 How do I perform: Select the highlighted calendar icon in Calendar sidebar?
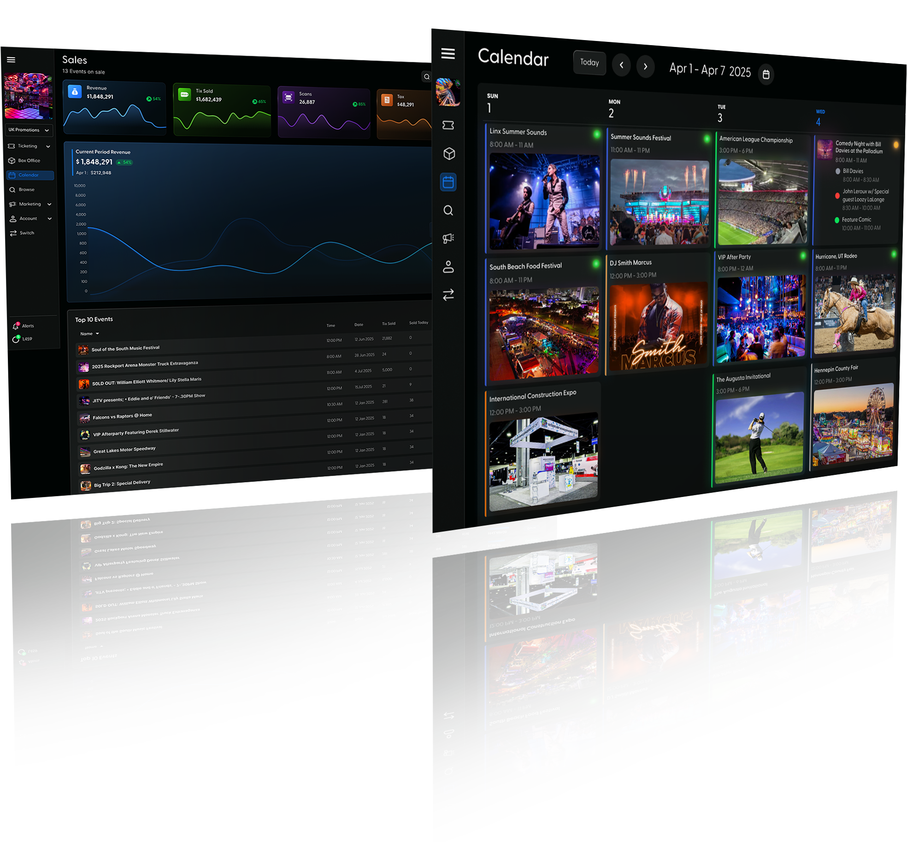448,182
